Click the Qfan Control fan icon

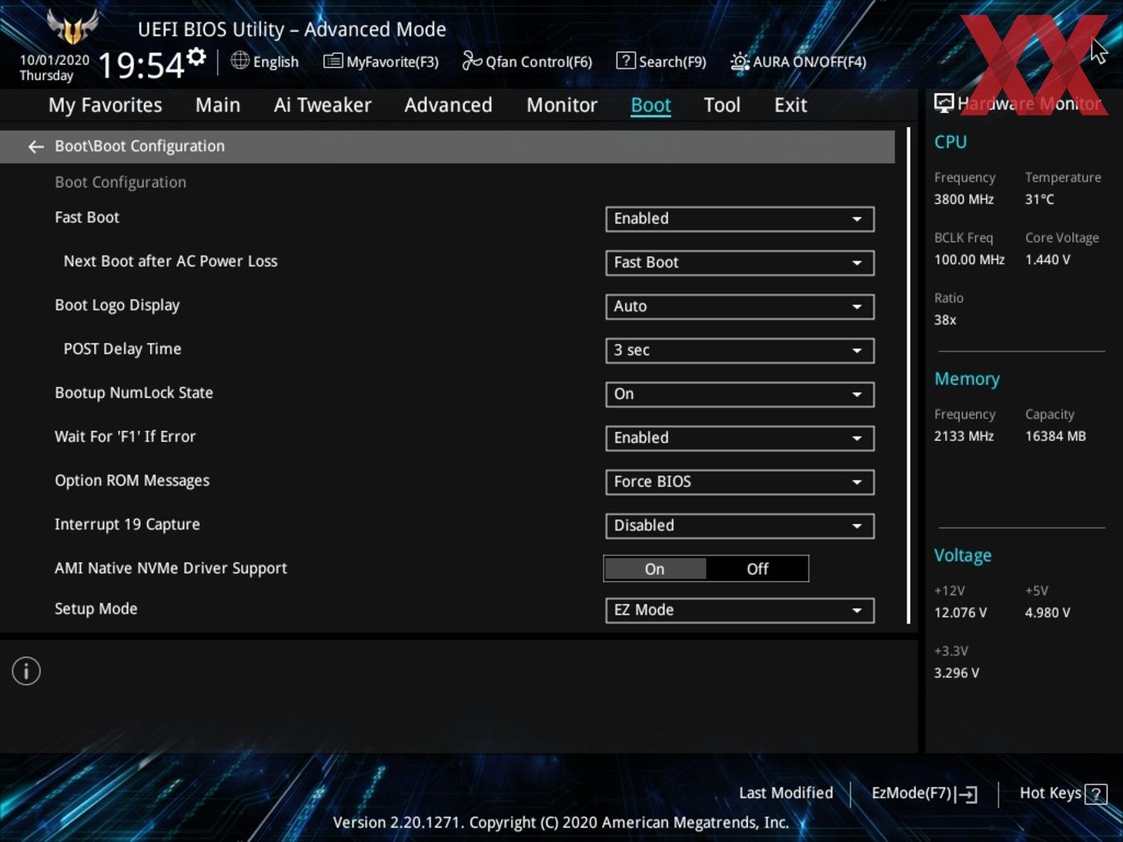point(471,60)
